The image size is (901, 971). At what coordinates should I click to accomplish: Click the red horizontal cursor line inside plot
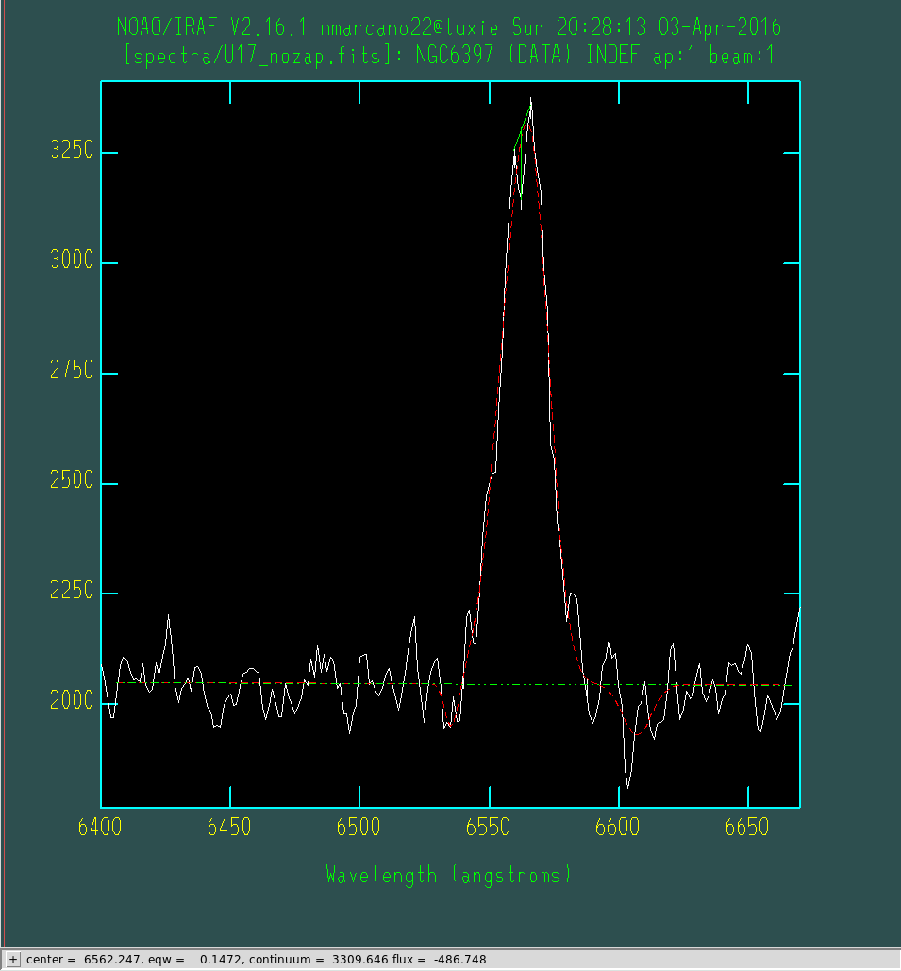tap(450, 527)
